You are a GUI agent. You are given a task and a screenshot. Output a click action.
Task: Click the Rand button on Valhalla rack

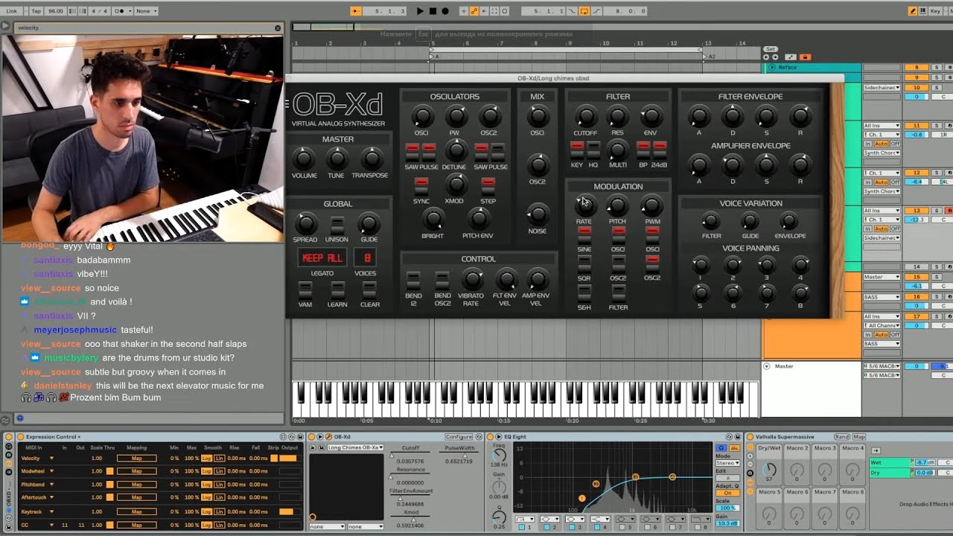[x=841, y=437]
